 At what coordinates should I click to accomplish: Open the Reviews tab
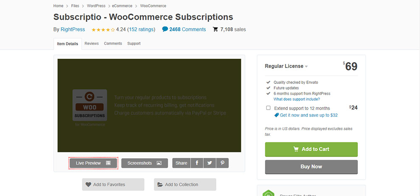pos(92,43)
